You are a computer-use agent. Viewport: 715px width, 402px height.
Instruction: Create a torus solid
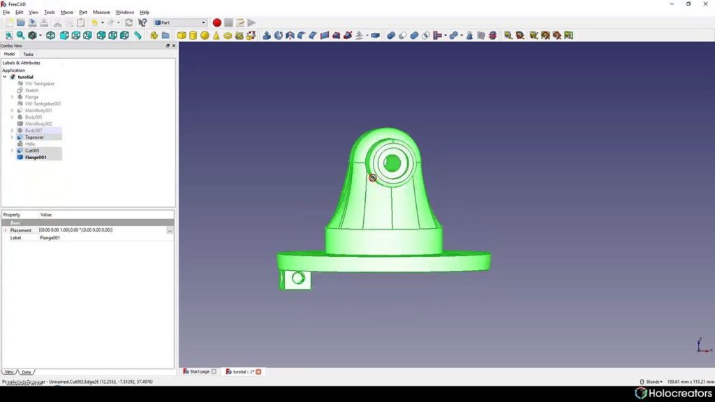point(228,36)
